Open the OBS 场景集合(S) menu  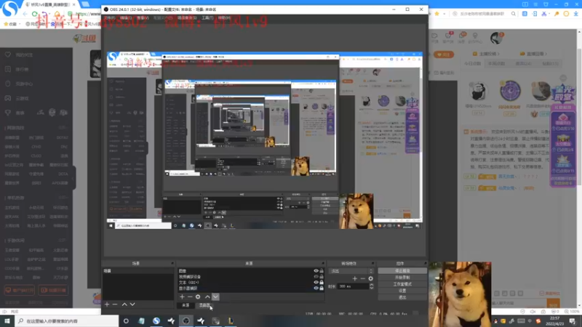tap(187, 17)
